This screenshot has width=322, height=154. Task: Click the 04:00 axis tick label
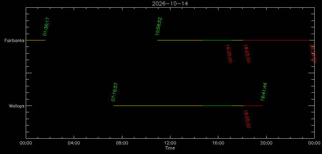[74, 143]
